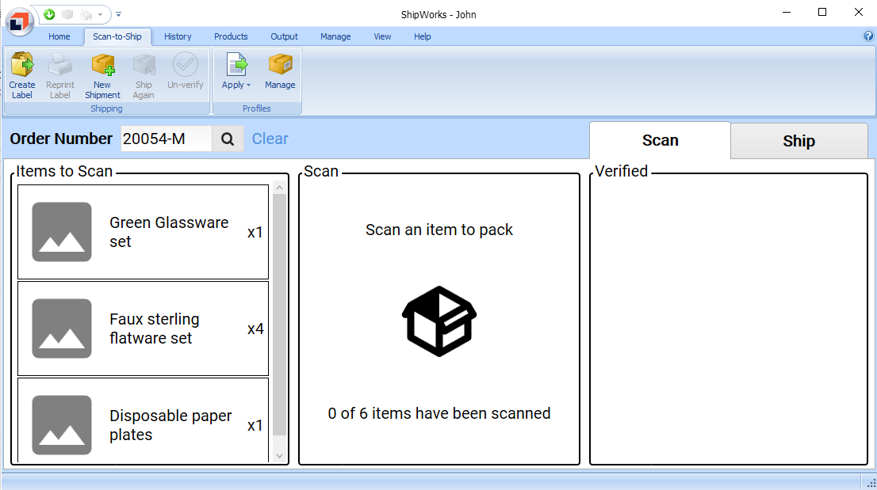Open the Home ribbon tab
This screenshot has height=490, width=877.
pyautogui.click(x=59, y=37)
